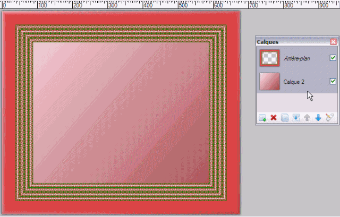Move layer up with the grey arrow
The width and height of the screenshot is (340, 217).
(x=307, y=117)
